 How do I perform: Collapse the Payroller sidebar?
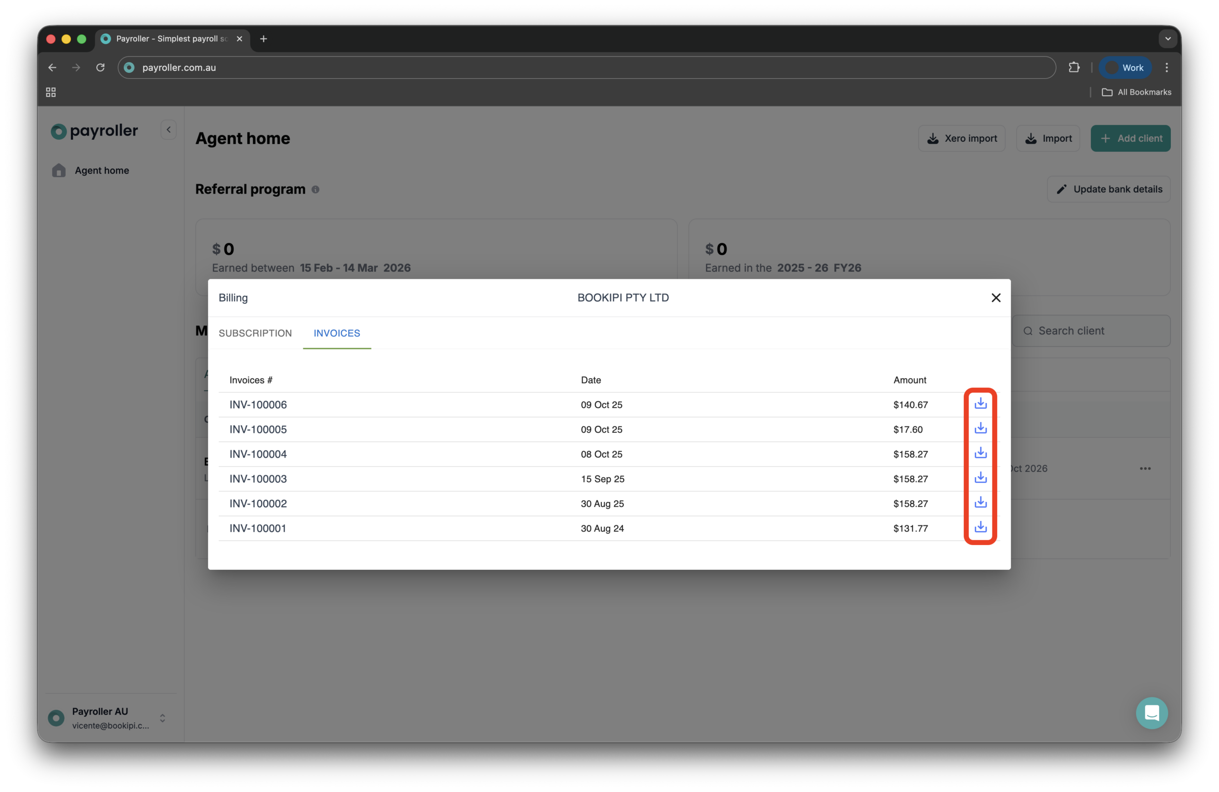pos(168,129)
